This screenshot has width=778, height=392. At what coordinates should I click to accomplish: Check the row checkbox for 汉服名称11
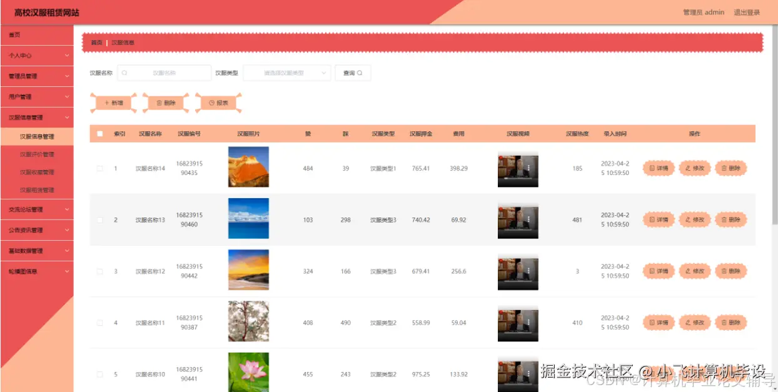click(99, 323)
